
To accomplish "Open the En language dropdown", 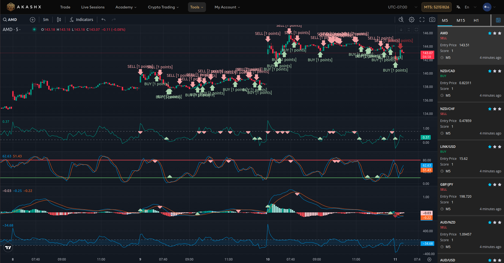I will coord(470,7).
